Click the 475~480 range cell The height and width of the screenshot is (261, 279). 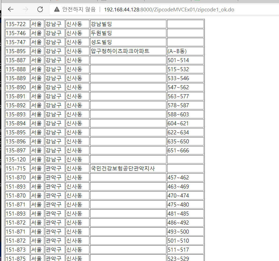click(185, 205)
